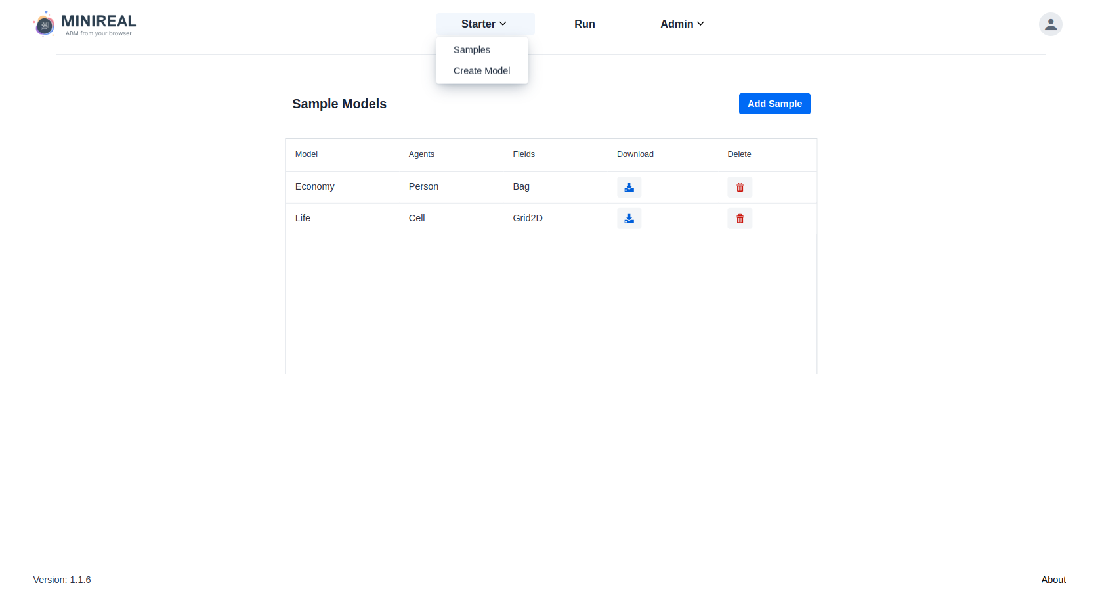Click the Download column header
The image size is (1102, 606).
point(635,154)
